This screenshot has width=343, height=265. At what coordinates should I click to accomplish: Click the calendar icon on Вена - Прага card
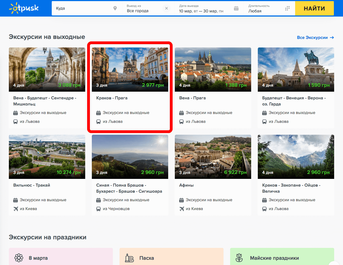click(x=181, y=113)
